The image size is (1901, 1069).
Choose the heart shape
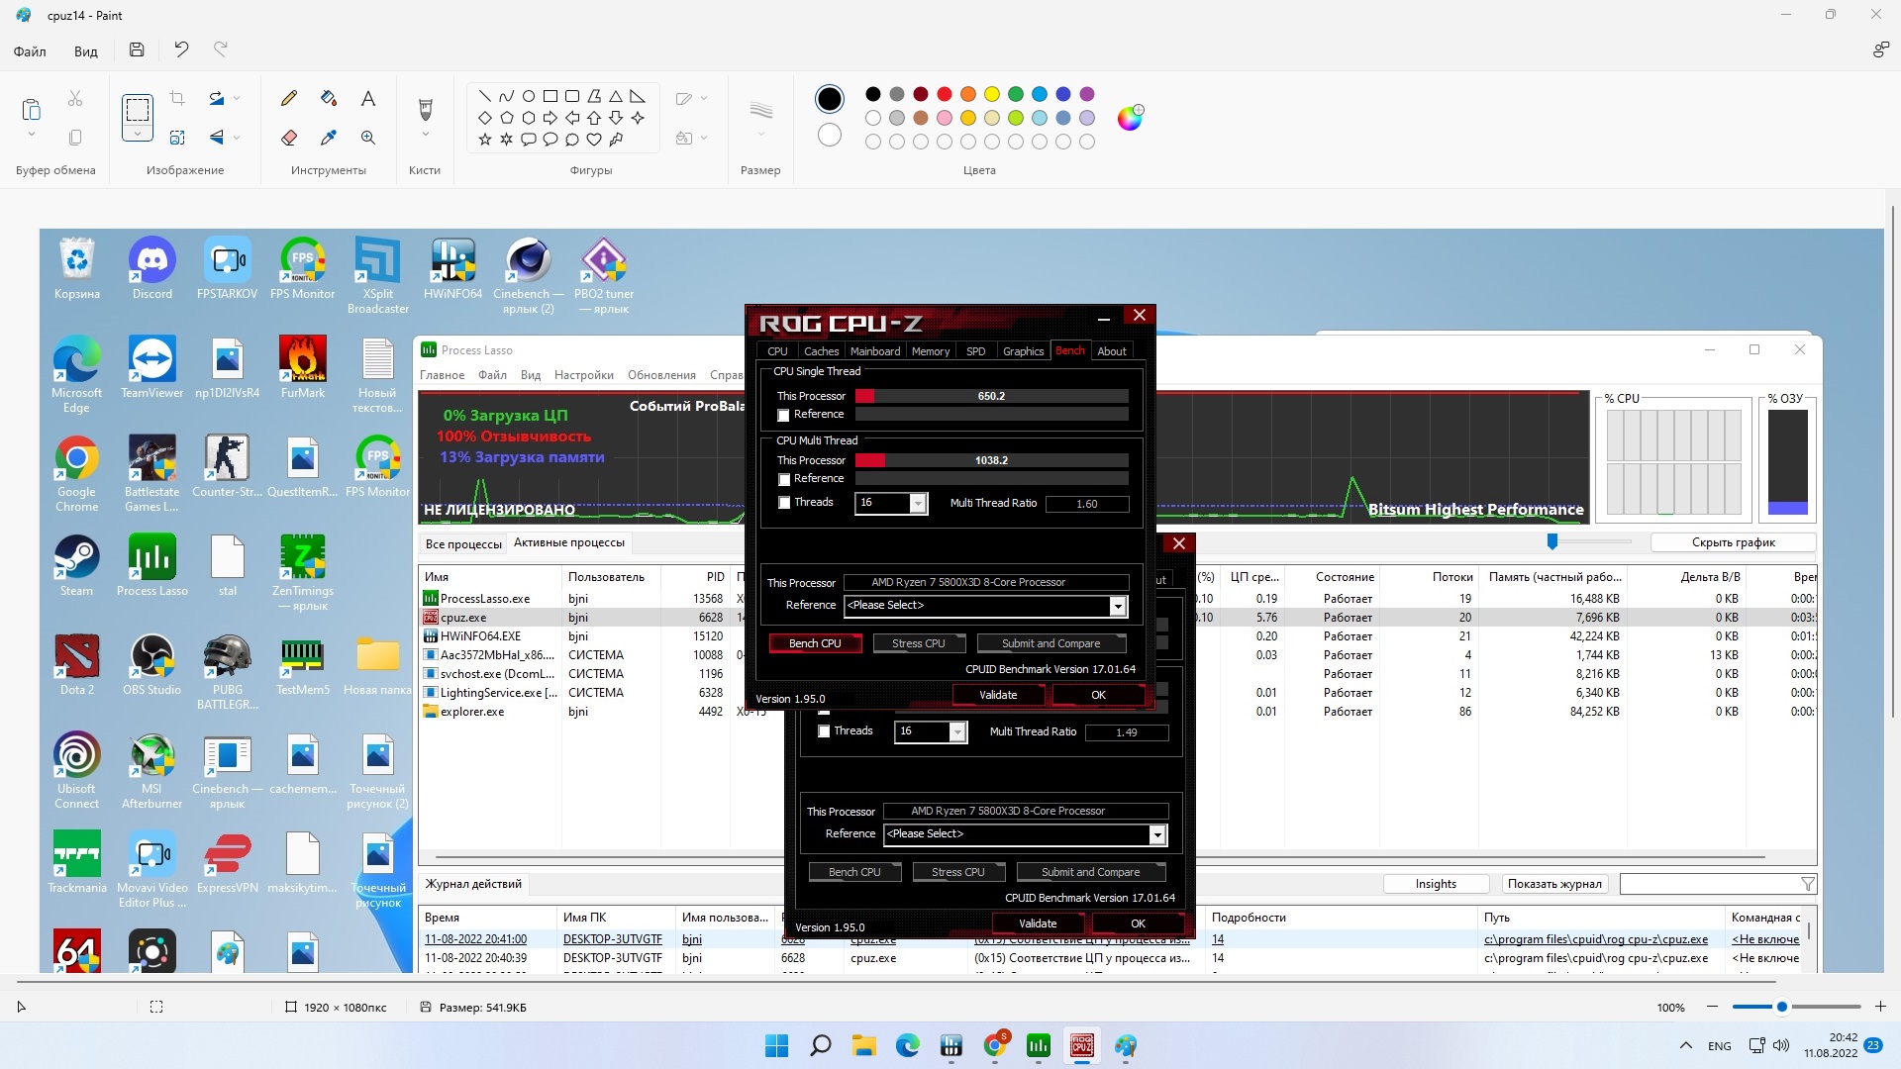click(x=594, y=140)
